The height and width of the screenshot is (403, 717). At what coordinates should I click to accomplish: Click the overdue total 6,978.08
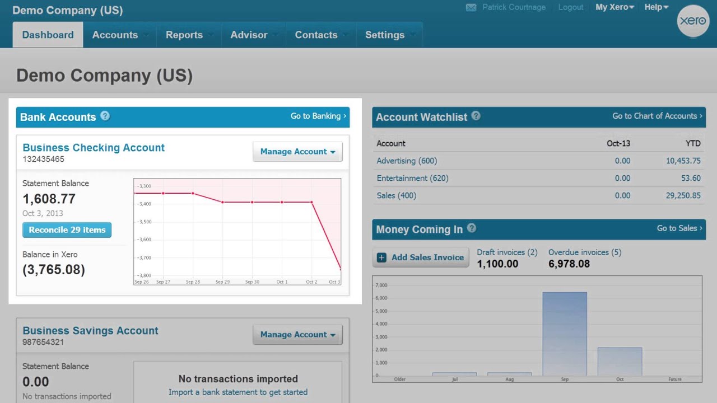(x=569, y=264)
